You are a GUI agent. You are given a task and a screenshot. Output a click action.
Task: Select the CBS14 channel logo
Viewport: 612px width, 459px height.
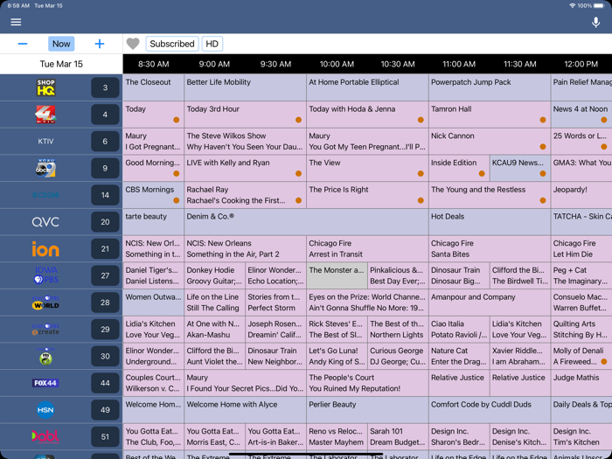pos(45,195)
